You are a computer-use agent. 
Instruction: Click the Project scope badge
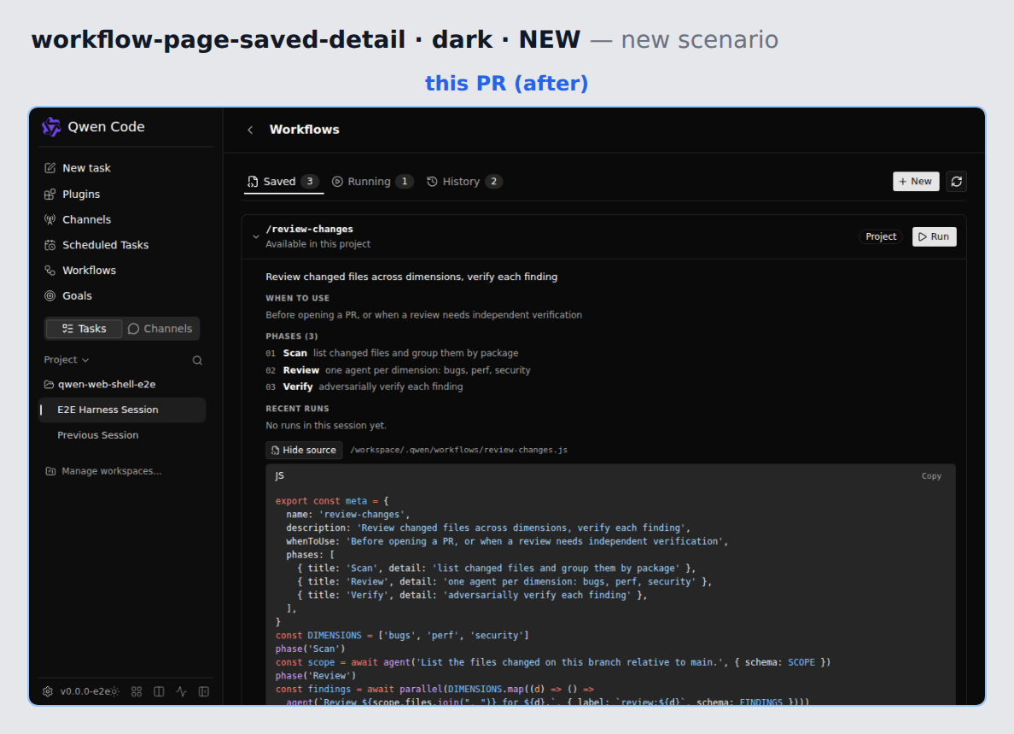(881, 236)
